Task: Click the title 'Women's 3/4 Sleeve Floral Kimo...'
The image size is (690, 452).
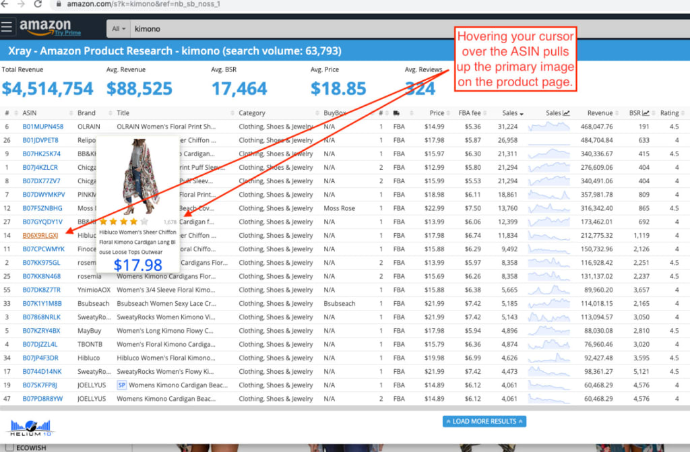Action: coord(166,290)
